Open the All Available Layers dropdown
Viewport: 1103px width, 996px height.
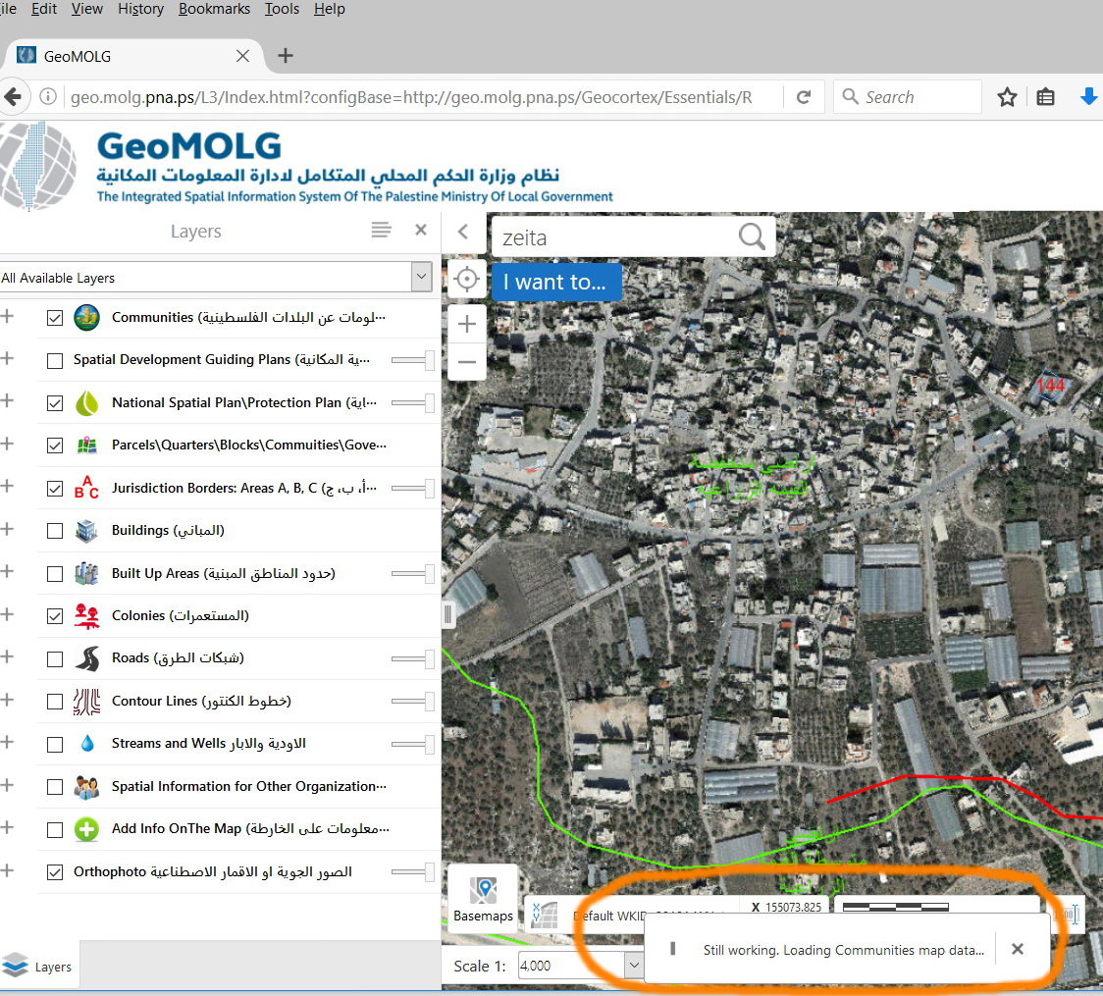pos(421,277)
